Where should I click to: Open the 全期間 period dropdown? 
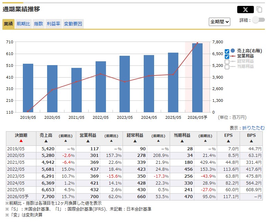click(x=220, y=21)
